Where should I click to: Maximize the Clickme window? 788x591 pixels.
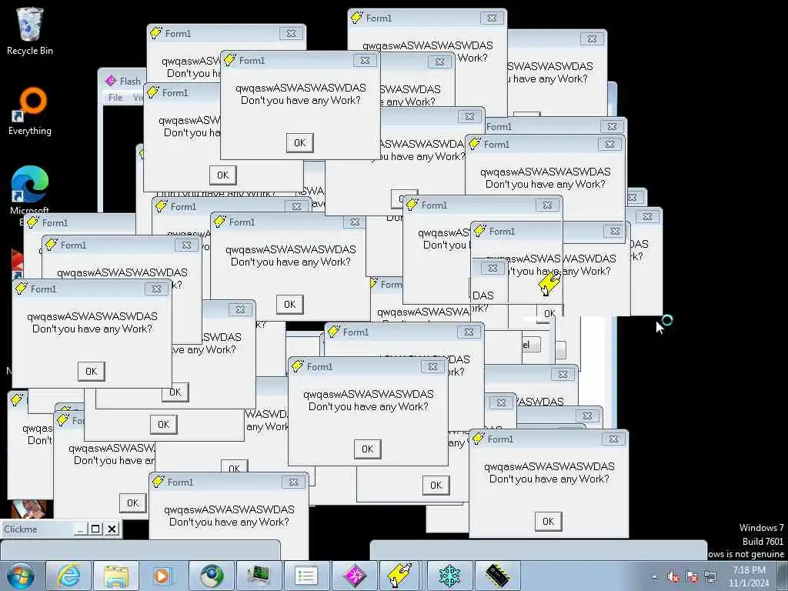point(95,529)
